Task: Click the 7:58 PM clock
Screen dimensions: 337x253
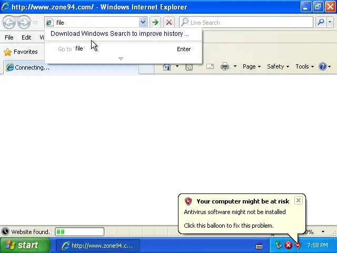Action: pyautogui.click(x=318, y=245)
